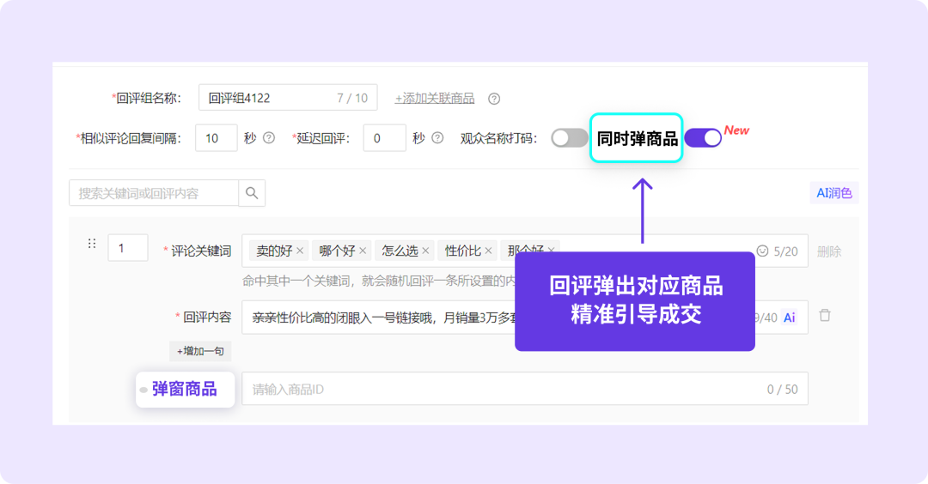Click the rule order number field showing 1
The width and height of the screenshot is (928, 484).
click(x=128, y=248)
